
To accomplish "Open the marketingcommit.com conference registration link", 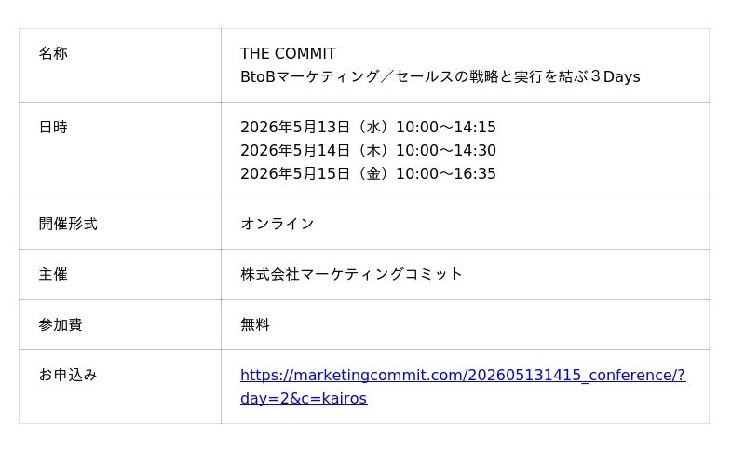I will 462,376.
